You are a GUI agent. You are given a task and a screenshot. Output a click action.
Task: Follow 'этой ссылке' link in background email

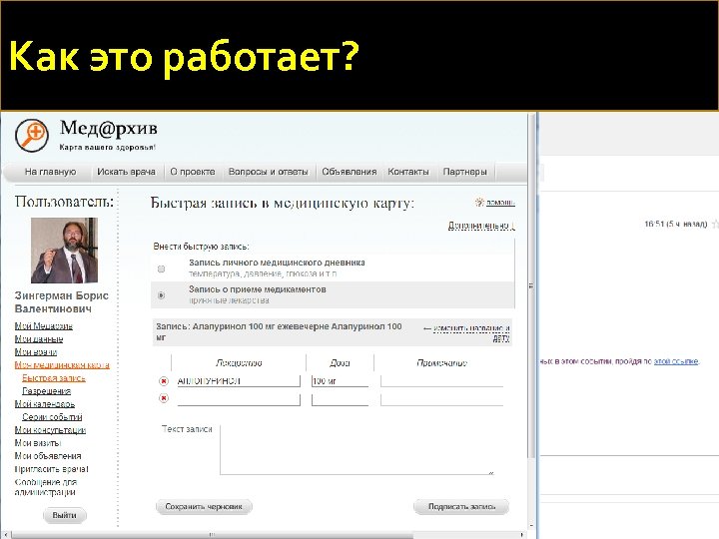click(x=676, y=361)
